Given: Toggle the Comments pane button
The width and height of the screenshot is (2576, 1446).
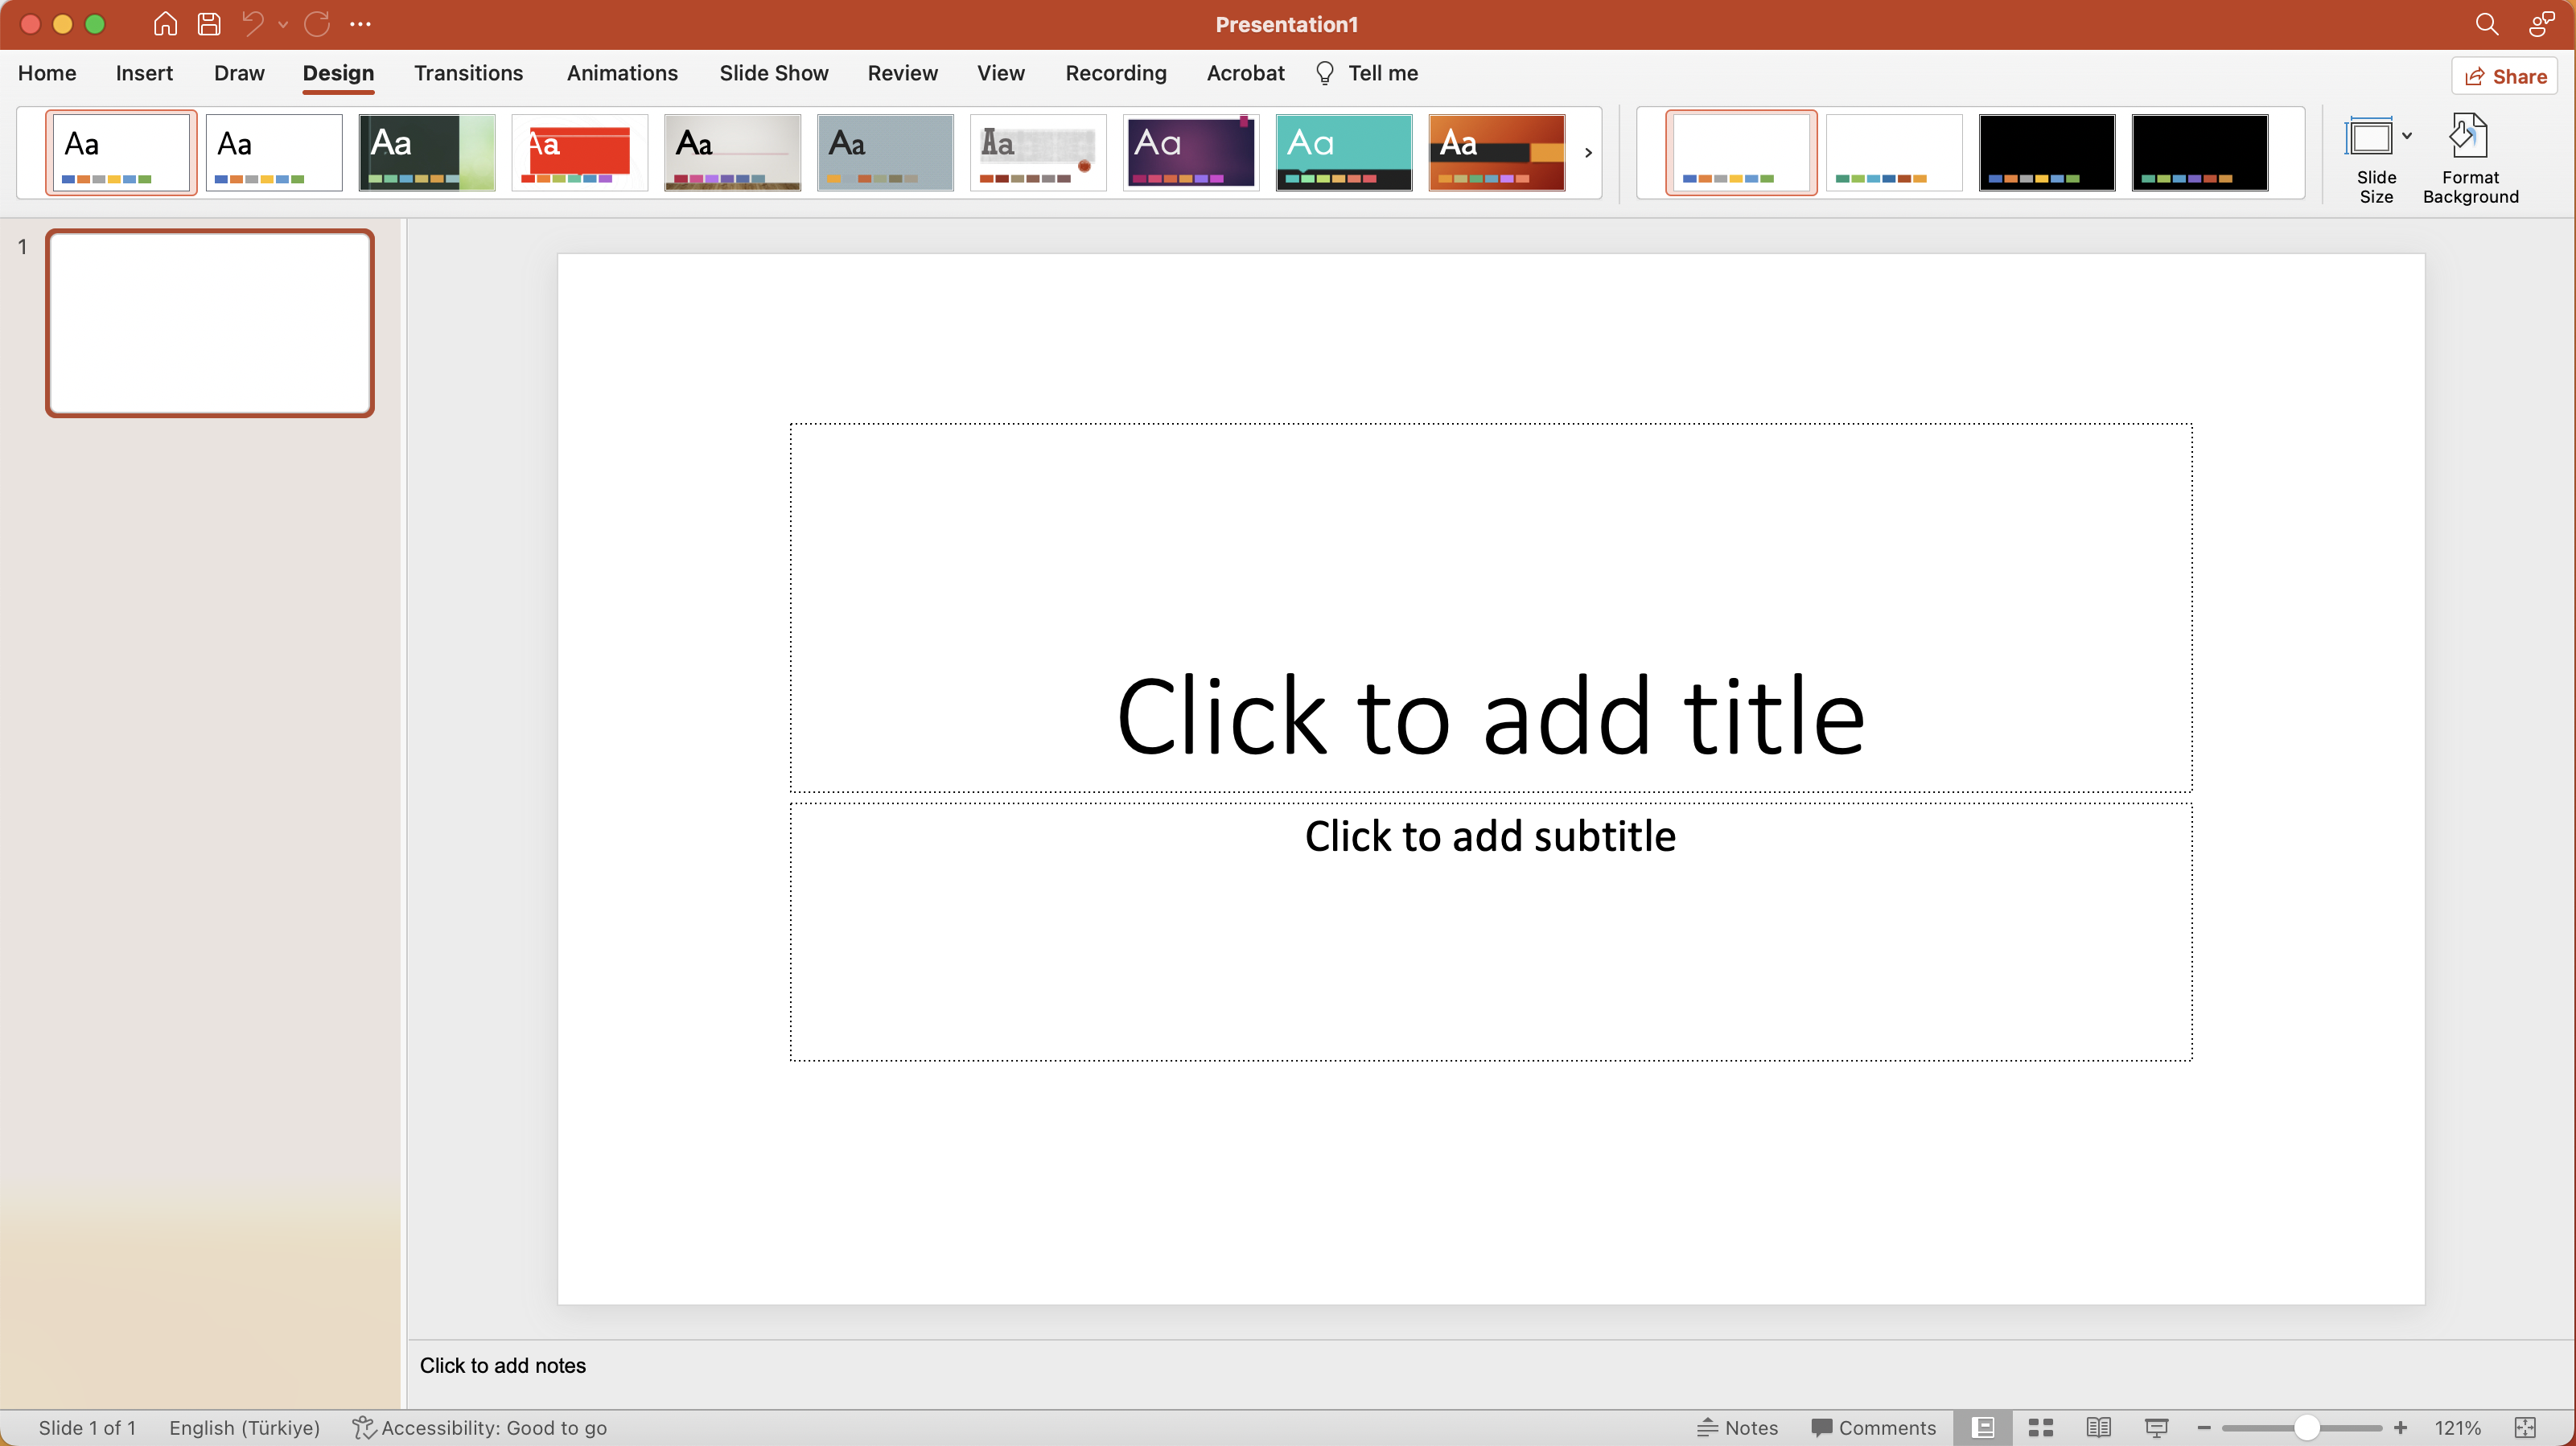Looking at the screenshot, I should (x=1873, y=1427).
